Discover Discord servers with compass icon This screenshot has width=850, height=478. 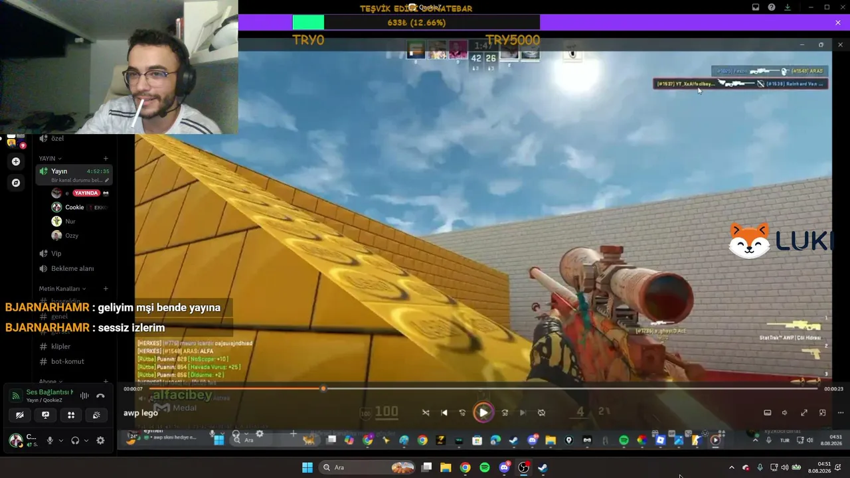click(x=16, y=183)
